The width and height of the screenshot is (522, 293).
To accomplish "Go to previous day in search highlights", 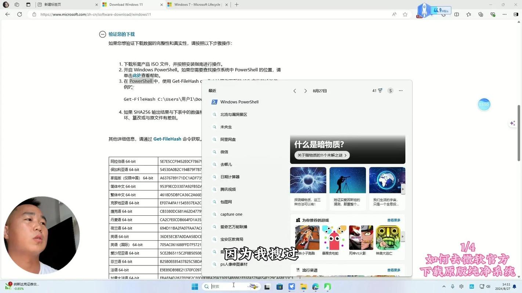I will tap(294, 91).
